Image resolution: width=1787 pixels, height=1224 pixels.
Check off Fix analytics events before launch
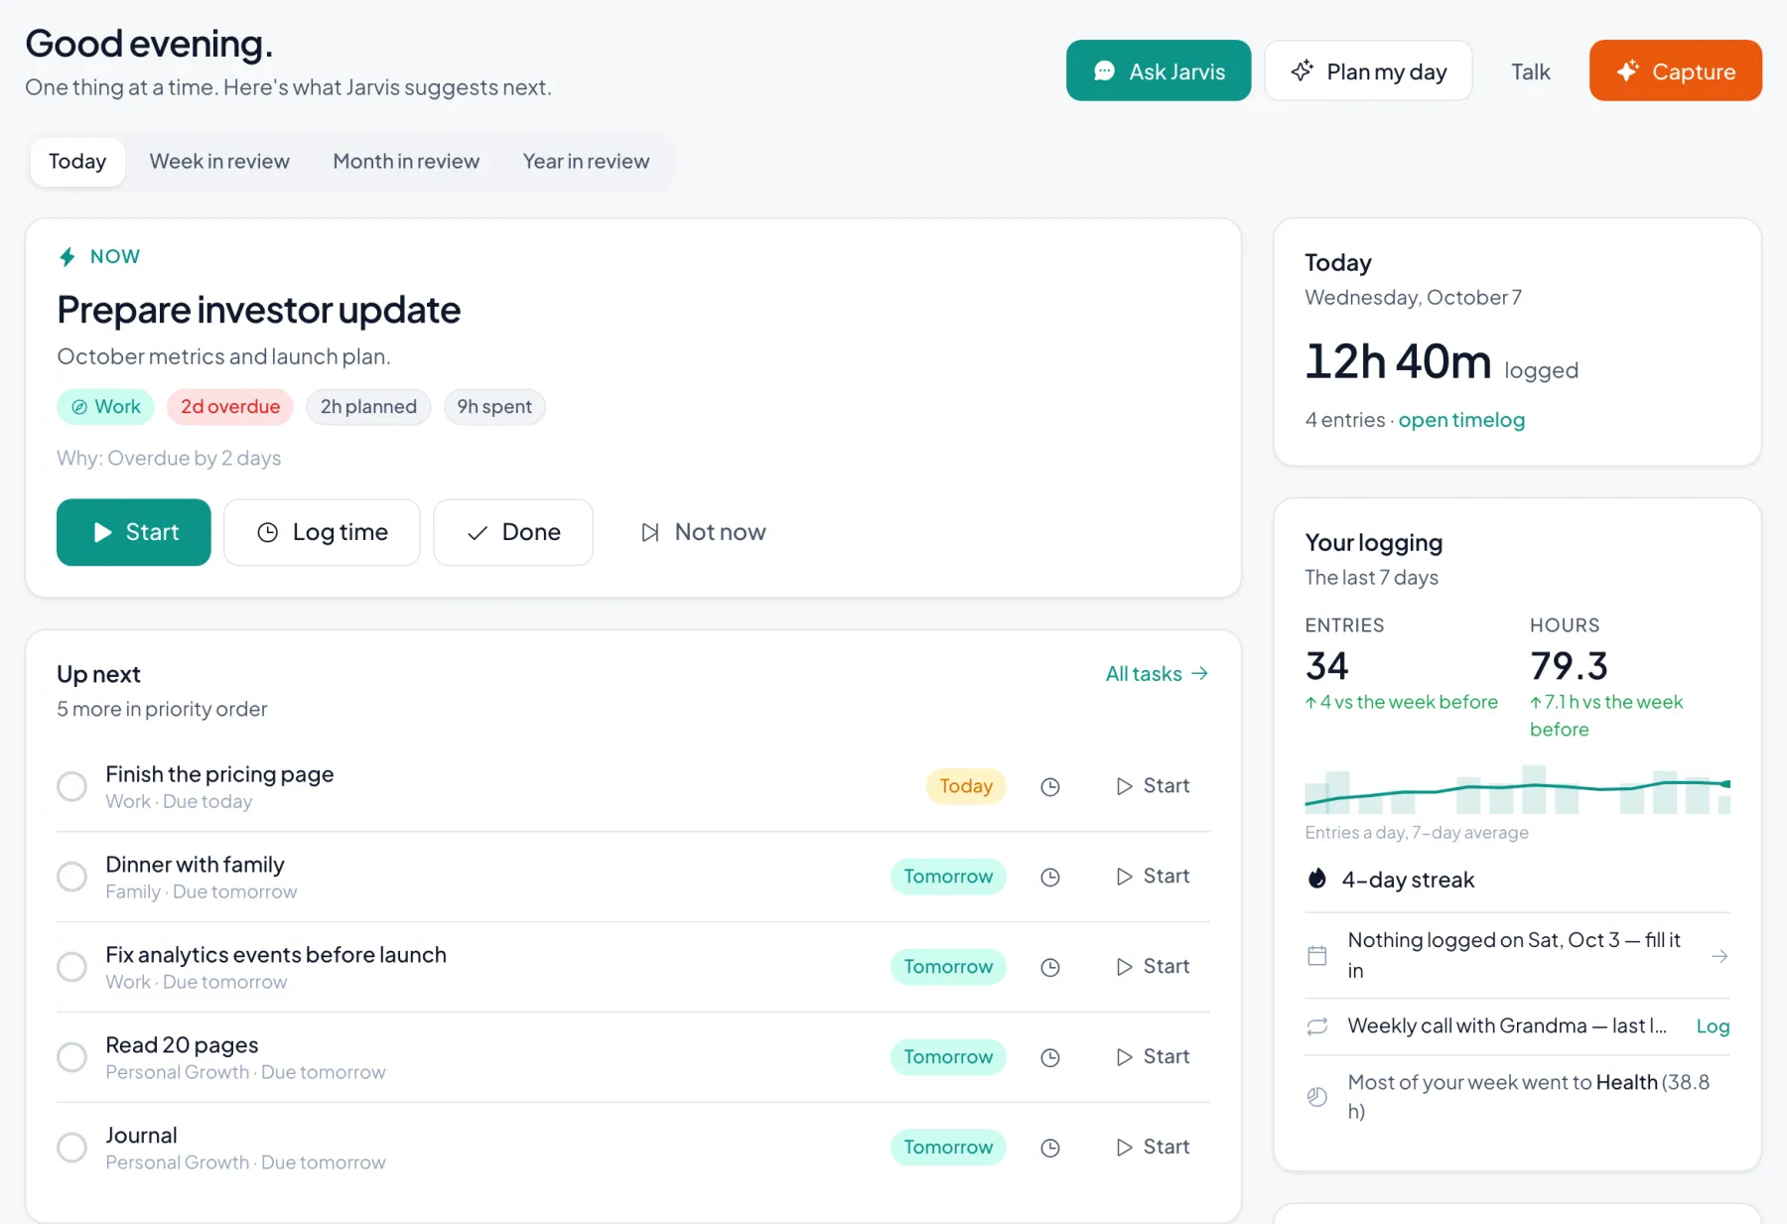pos(71,967)
